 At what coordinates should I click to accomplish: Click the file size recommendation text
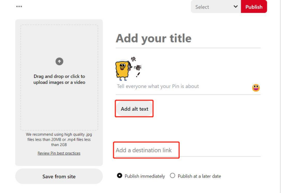(59, 139)
